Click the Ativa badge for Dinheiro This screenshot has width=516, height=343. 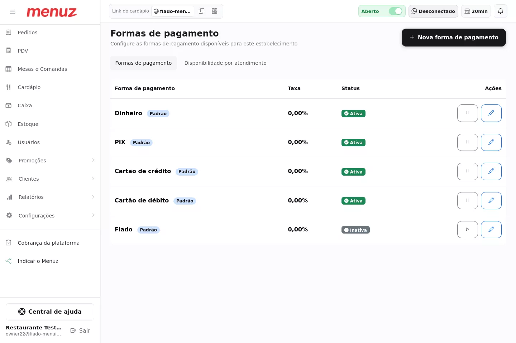tap(353, 113)
